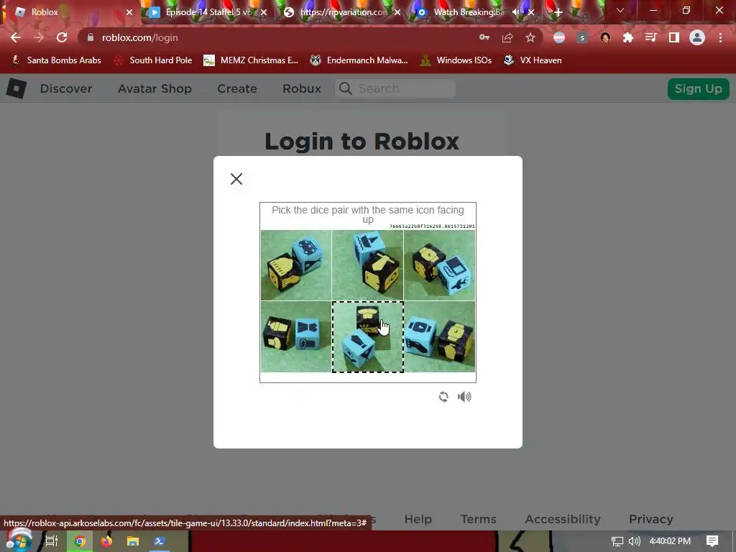Open the media control playlist icon
Screen dimensions: 736x552
click(651, 37)
